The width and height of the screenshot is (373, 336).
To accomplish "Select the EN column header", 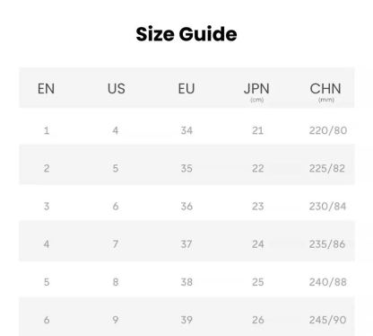I will tap(46, 89).
